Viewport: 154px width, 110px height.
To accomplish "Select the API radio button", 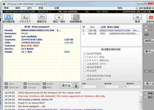I will (146, 26).
